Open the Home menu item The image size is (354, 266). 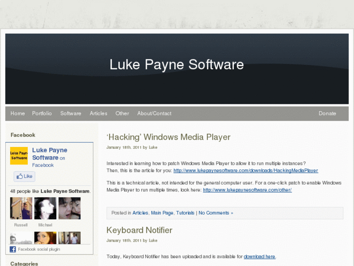pyautogui.click(x=18, y=113)
